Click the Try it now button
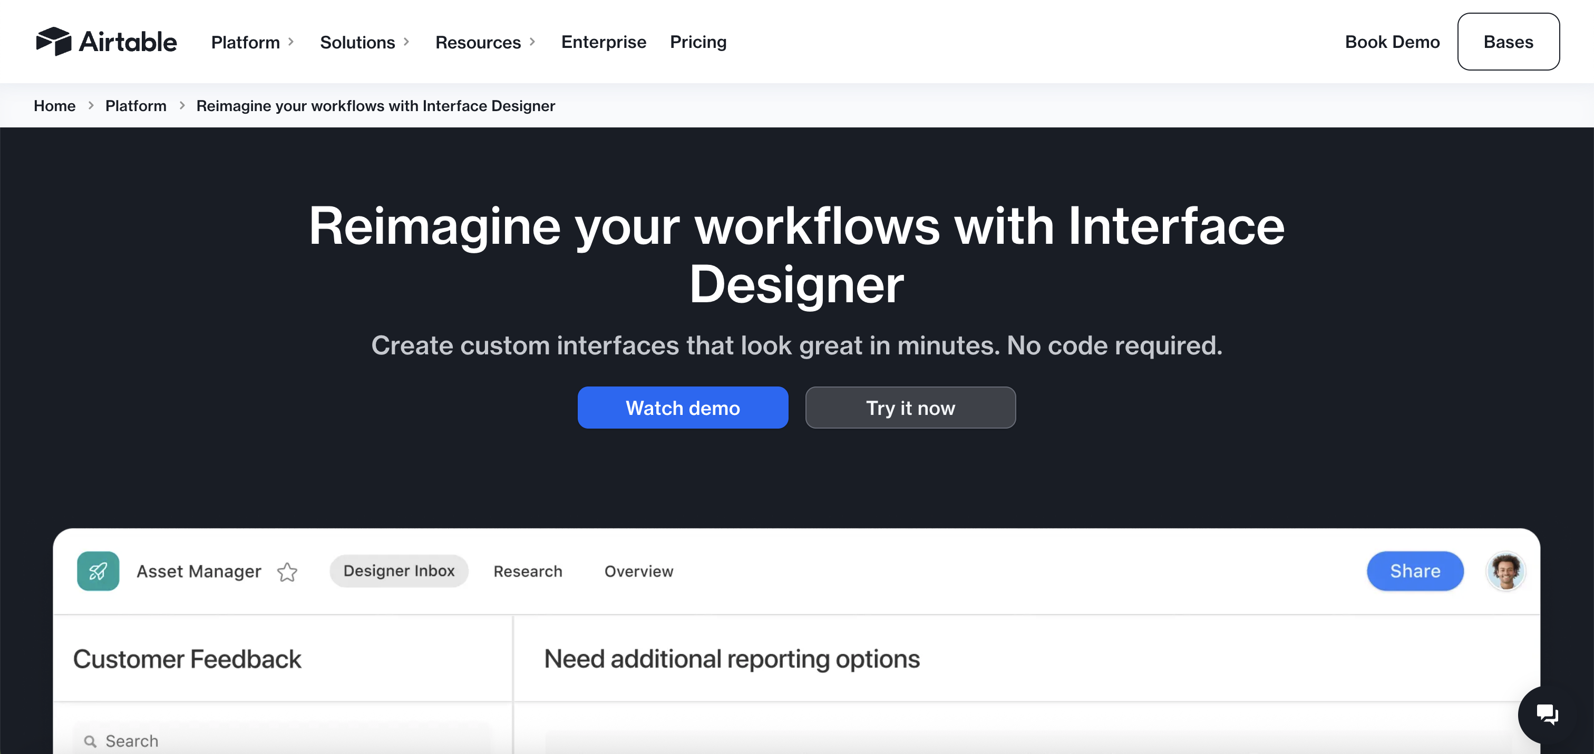Screen dimensions: 1594x754 910,408
